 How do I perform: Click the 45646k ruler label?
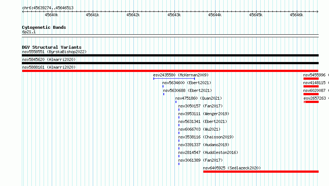[296, 15]
